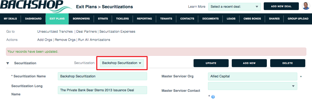The height and width of the screenshot is (100, 312).
Task: Add a Master Servicer Contact with plus icon
Action: click(209, 96)
